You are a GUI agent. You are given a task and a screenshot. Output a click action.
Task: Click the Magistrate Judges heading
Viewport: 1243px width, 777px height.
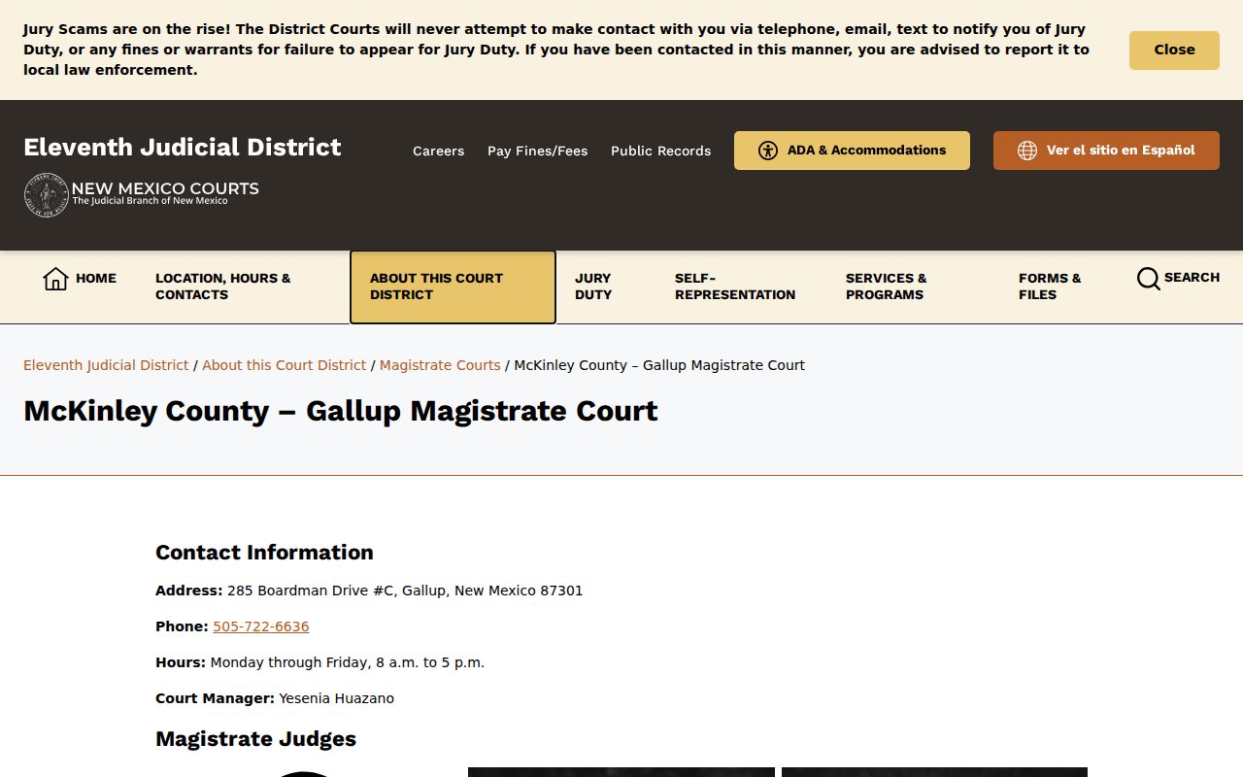[255, 739]
